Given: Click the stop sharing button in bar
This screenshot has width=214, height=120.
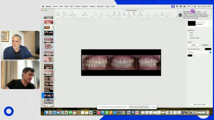Looking at the screenshot, I should coord(139,107).
